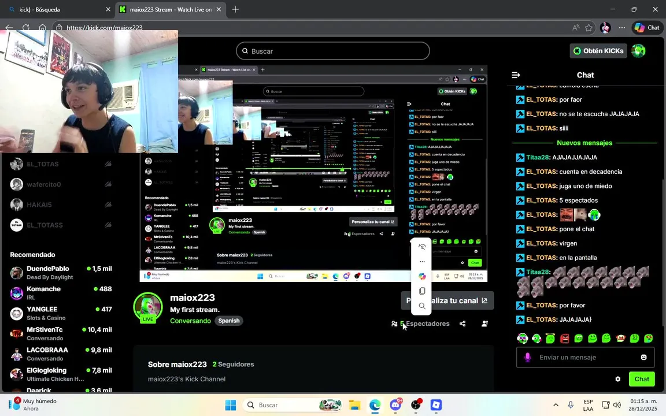666x416 pixels.
Task: Share the maiox223 stream via share icon
Action: click(x=462, y=324)
